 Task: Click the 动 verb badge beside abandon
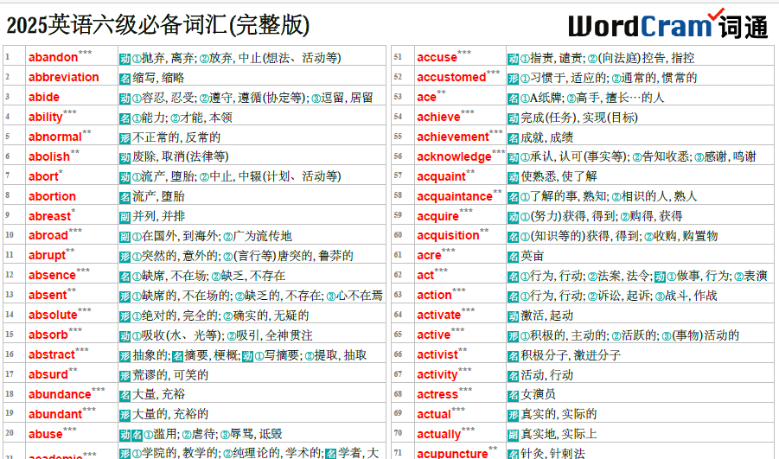coord(125,58)
